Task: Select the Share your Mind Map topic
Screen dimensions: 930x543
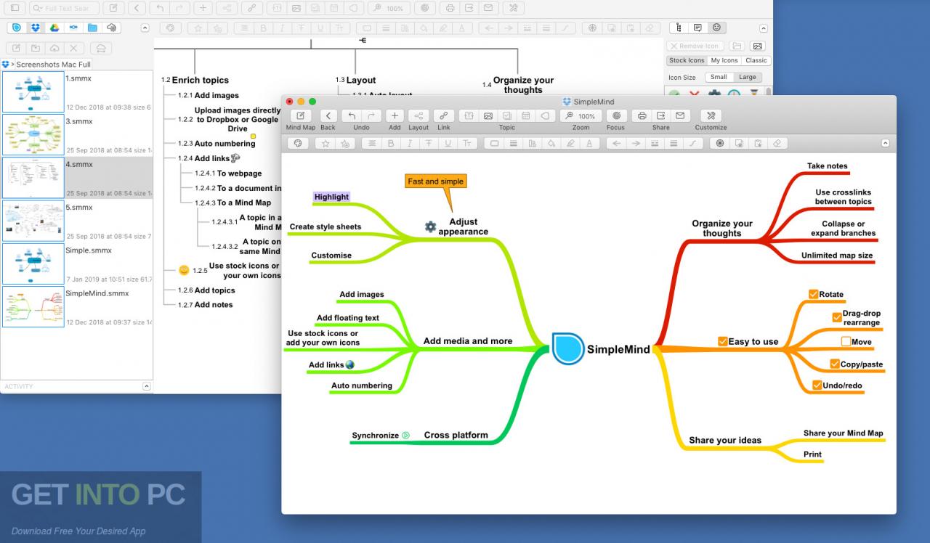Action: coord(843,433)
